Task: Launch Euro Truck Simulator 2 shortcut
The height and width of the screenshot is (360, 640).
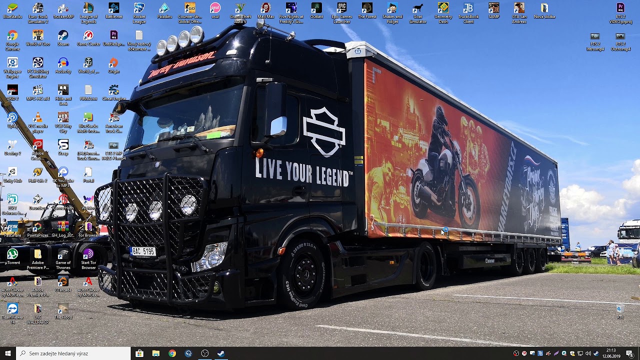Action: 38,13
